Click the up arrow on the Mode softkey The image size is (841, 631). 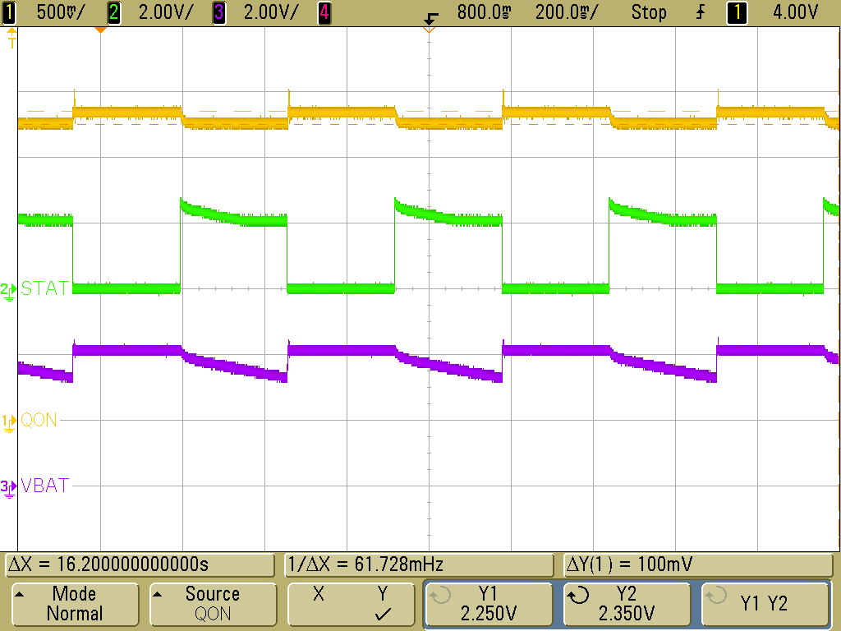20,594
